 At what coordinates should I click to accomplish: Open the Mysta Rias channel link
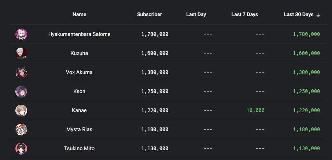(79, 130)
